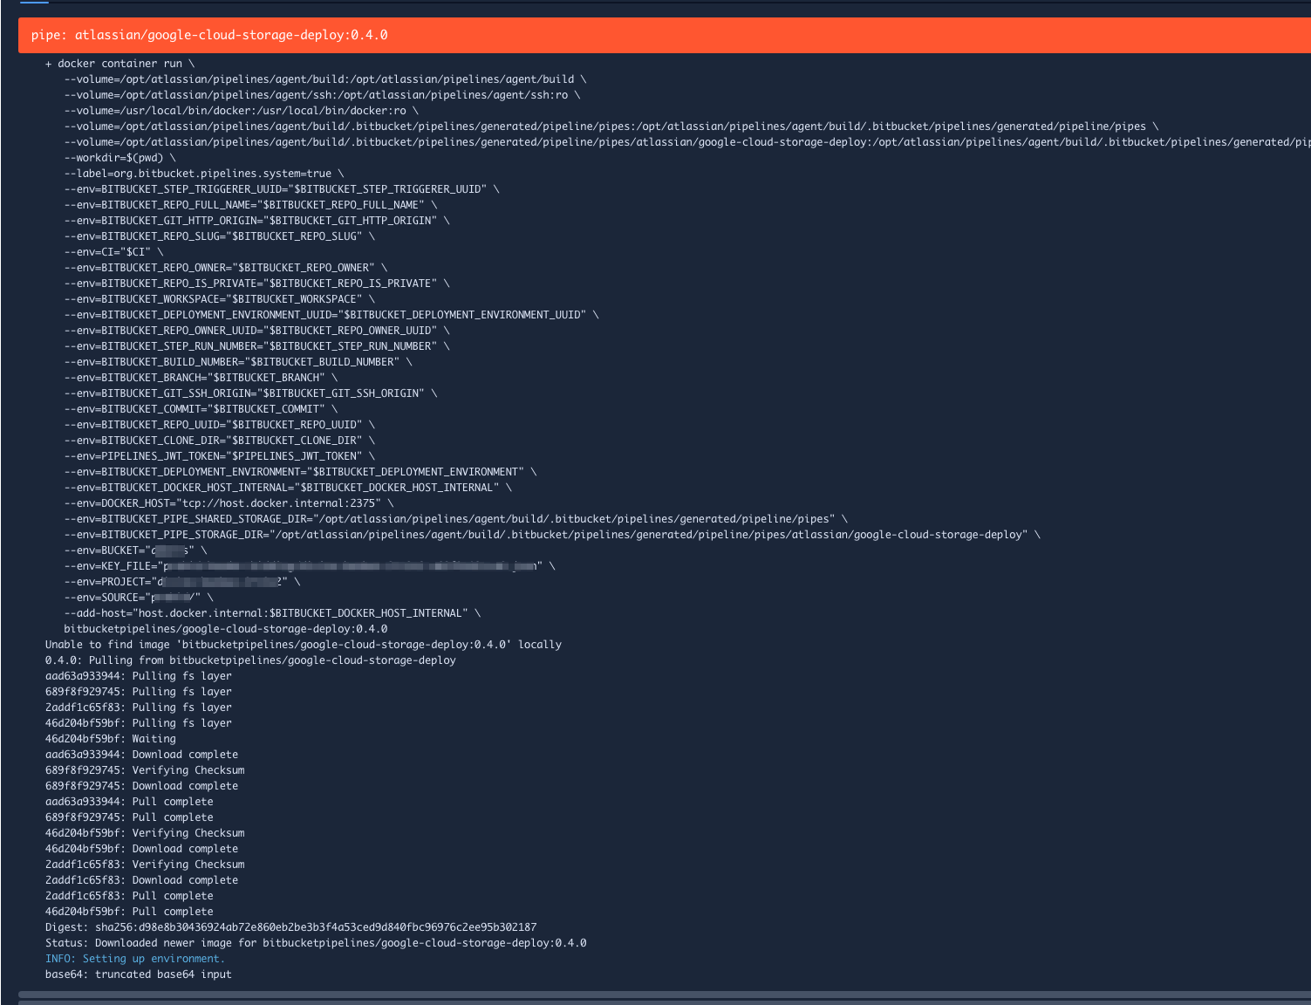Click the --env=BITBUCKET_BRANCH line
The height and width of the screenshot is (1005, 1311).
[x=201, y=378]
